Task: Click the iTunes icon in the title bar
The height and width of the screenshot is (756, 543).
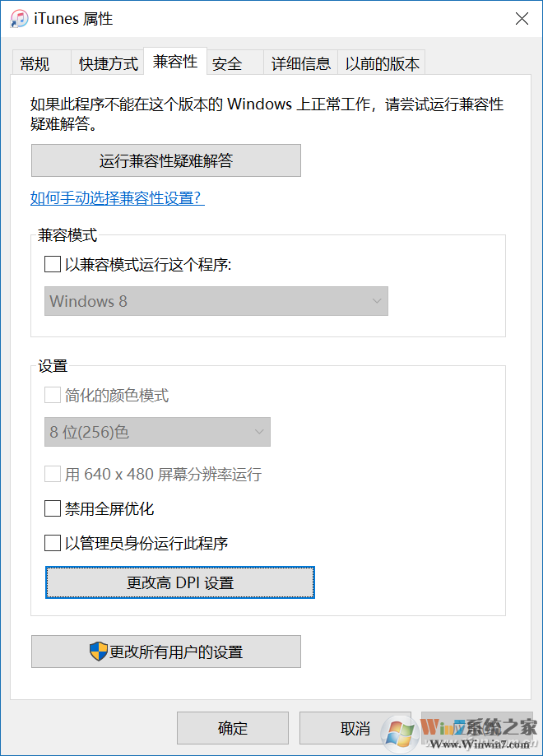Action: 18,18
